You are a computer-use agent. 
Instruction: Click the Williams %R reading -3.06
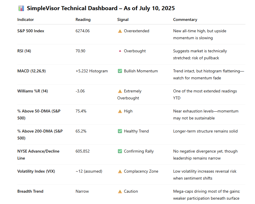pyautogui.click(x=80, y=91)
